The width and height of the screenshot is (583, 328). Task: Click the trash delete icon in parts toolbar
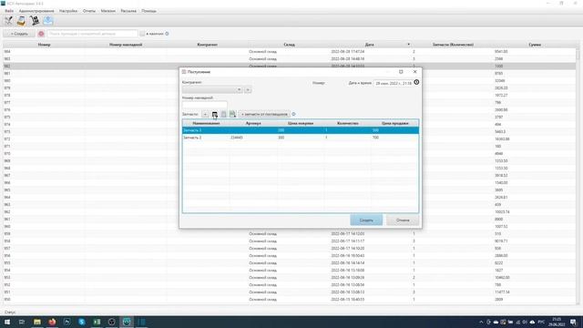tap(223, 114)
